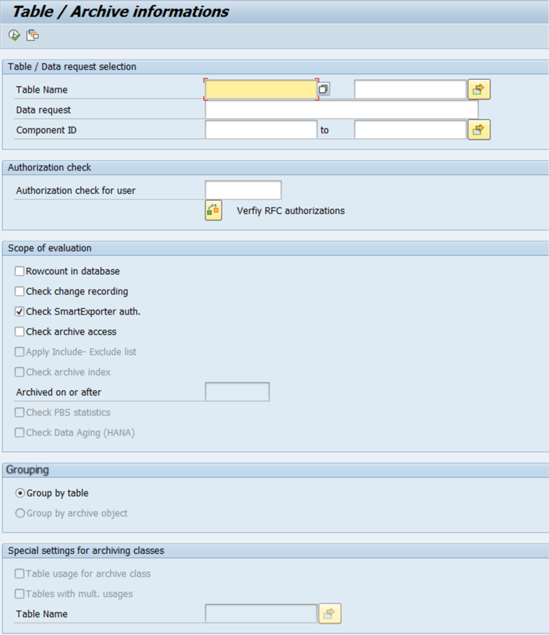Tick the Check change recording checkbox
Viewport: 549px width, 635px height.
click(20, 292)
